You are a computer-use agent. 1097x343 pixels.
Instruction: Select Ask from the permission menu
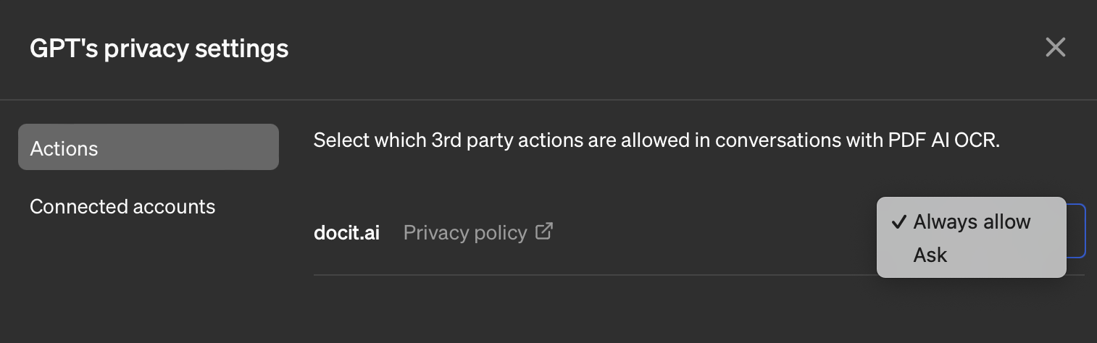(930, 255)
